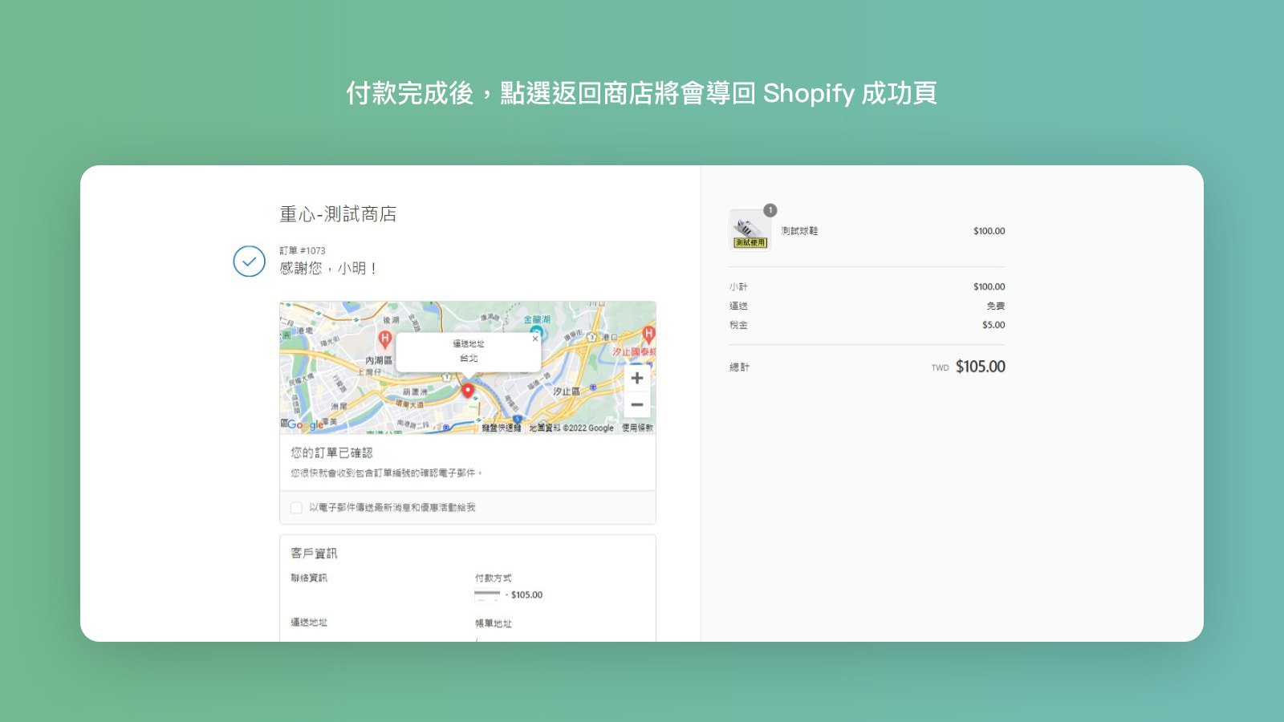The height and width of the screenshot is (722, 1284).
Task: Click the 測試球鞋 product thumbnail
Action: (x=750, y=230)
